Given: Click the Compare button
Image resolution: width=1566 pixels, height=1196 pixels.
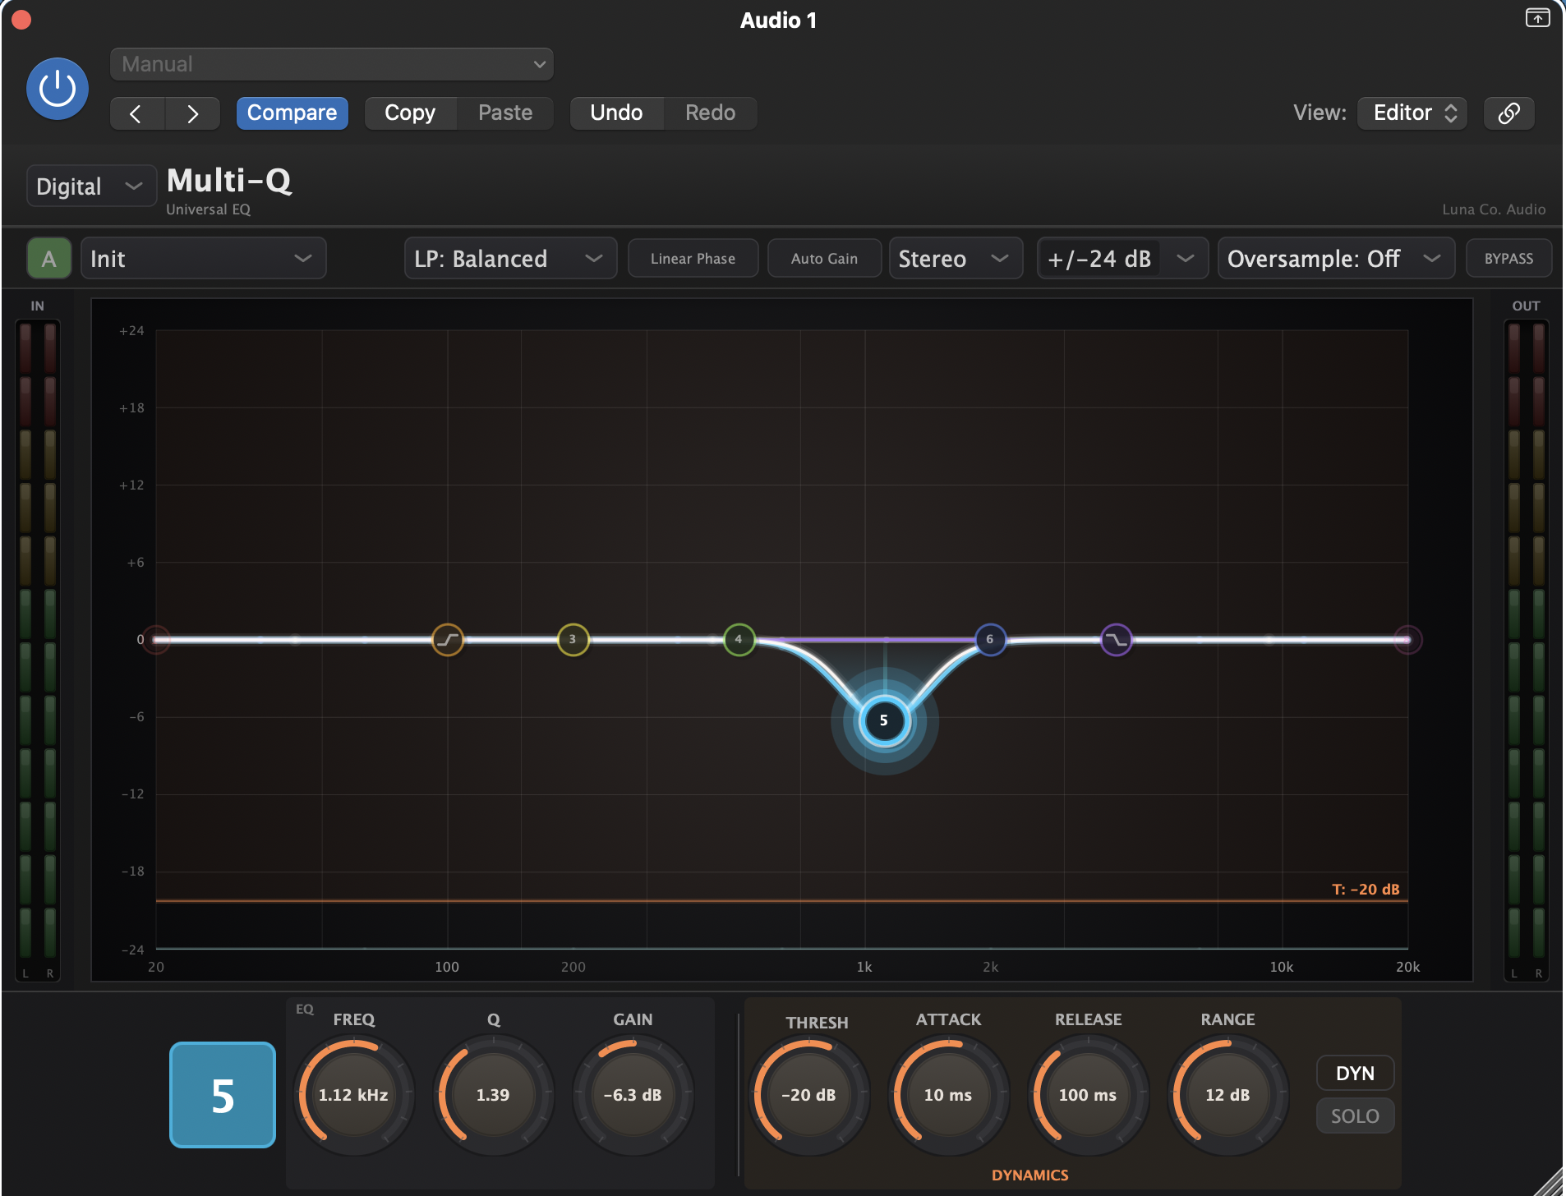Looking at the screenshot, I should [292, 113].
